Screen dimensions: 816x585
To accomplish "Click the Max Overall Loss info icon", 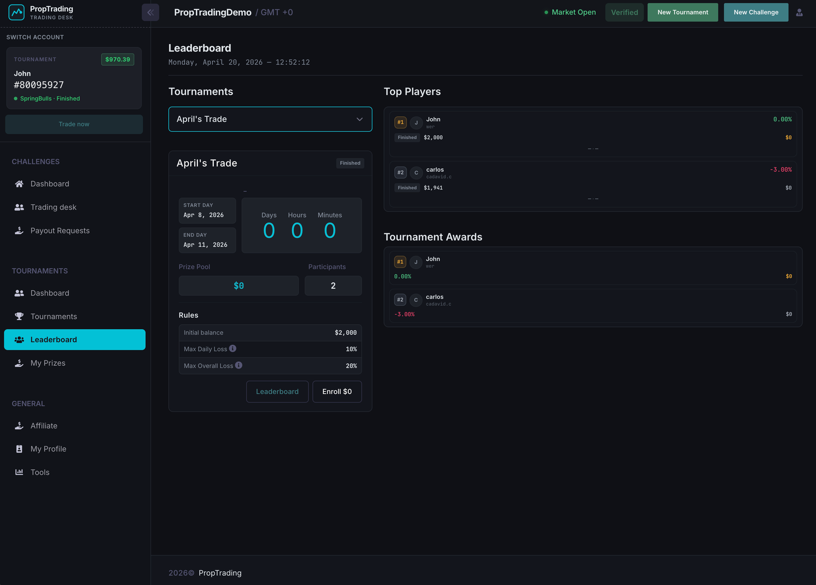I will click(239, 365).
